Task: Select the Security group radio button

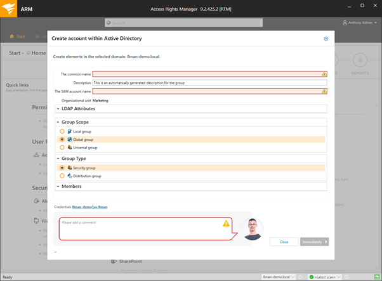Action: (62, 167)
